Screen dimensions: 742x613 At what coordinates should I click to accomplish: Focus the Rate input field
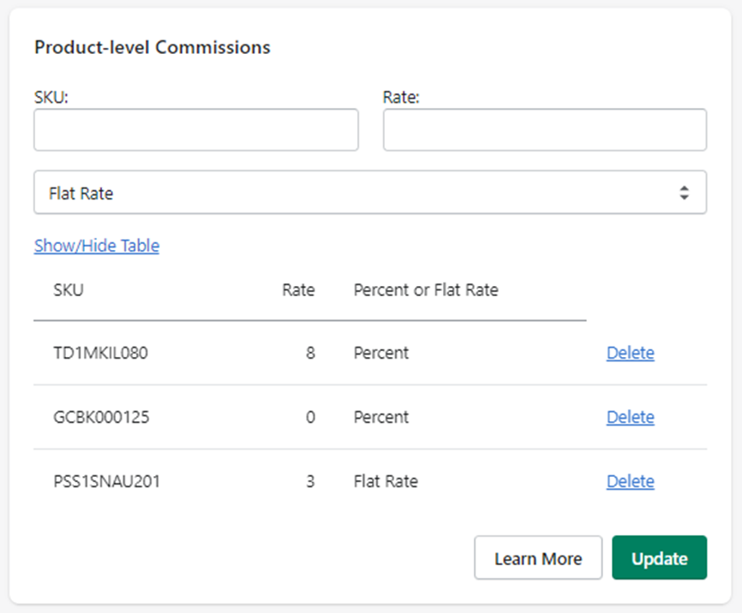545,130
